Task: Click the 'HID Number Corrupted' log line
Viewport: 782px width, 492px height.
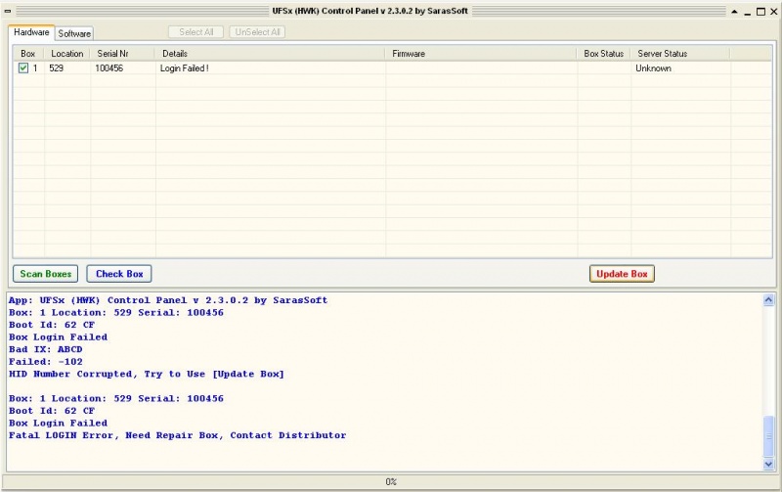Action: click(146, 374)
